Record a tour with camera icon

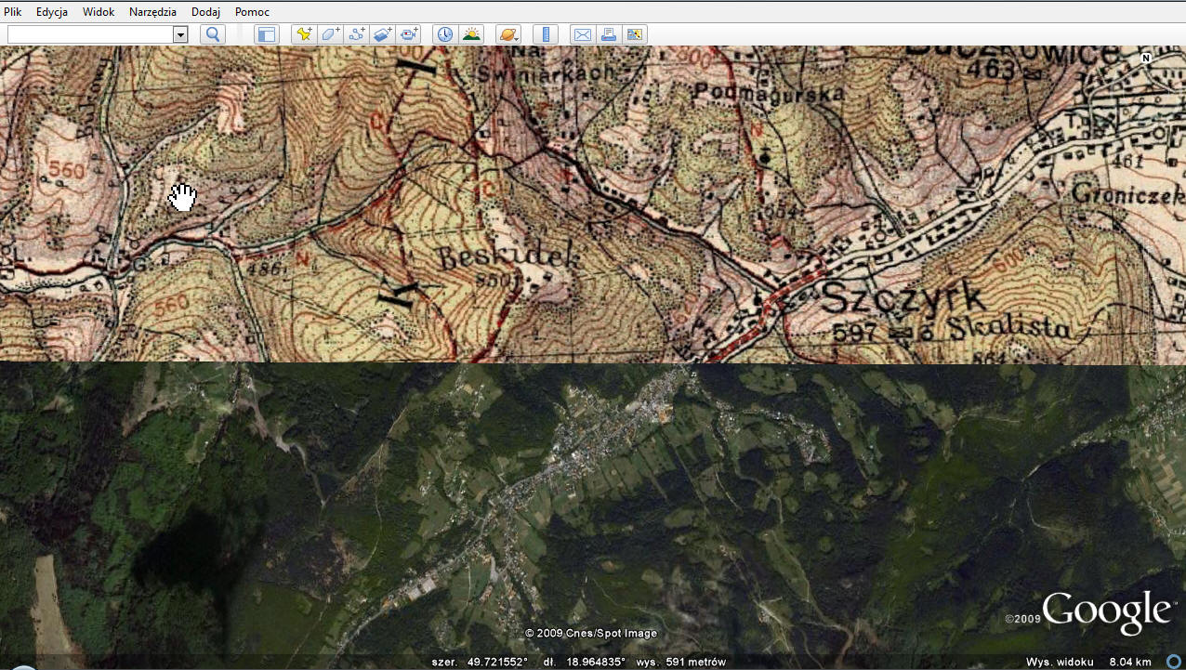[408, 34]
